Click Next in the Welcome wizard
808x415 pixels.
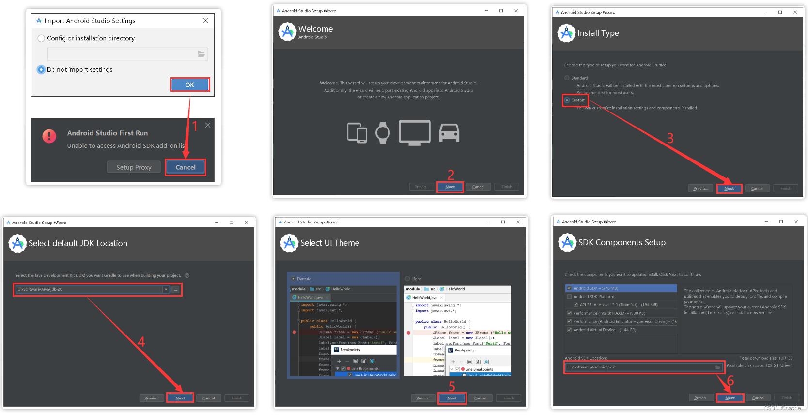point(450,187)
